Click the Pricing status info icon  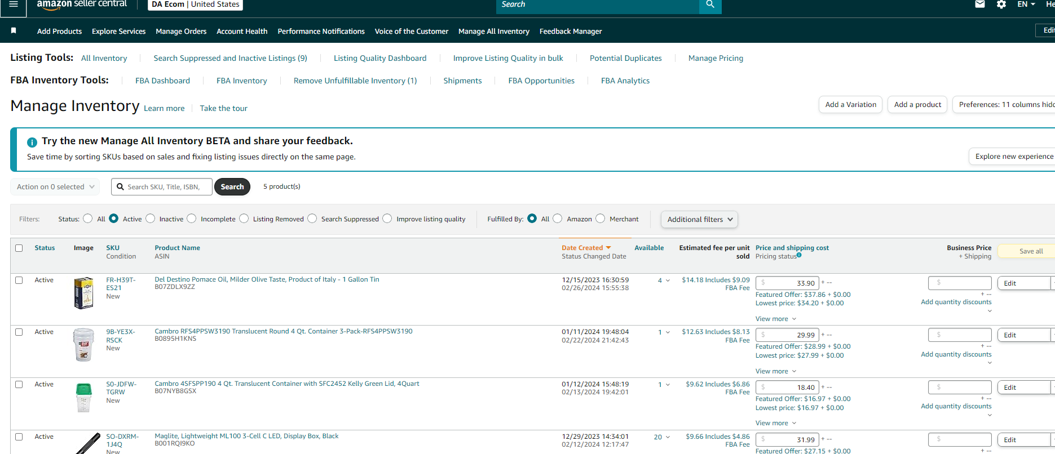[799, 255]
